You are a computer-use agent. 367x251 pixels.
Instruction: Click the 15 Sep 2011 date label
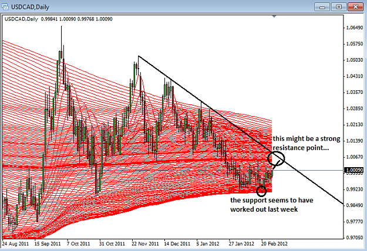click(x=48, y=244)
